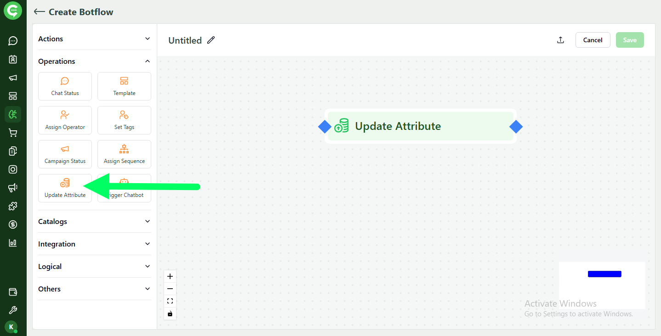The width and height of the screenshot is (661, 336).
Task: Select the Assign Operator operation
Action: pyautogui.click(x=65, y=120)
